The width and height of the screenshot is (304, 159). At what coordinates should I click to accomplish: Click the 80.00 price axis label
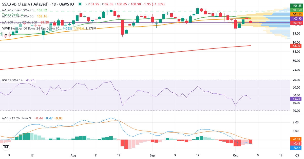point(296,61)
